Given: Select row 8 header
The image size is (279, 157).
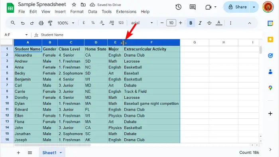Looking at the screenshot, I should 7,91.
